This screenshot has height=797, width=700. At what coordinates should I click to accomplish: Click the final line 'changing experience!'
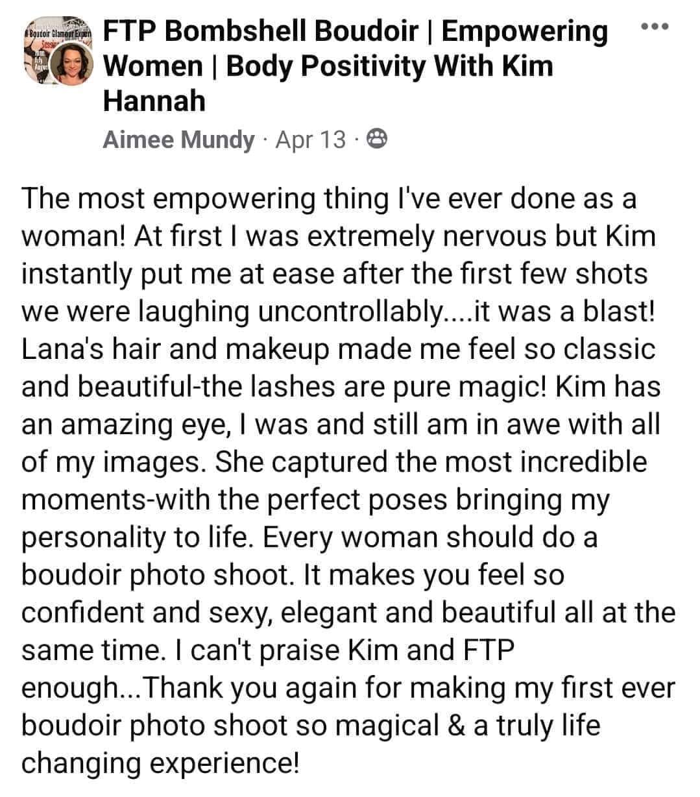[x=160, y=763]
